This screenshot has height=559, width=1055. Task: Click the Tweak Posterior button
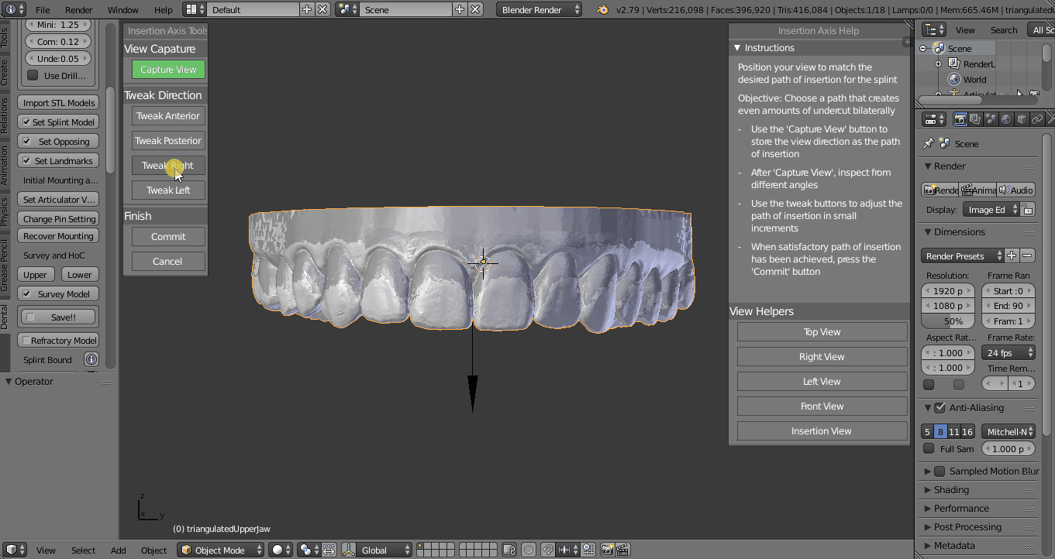(168, 140)
